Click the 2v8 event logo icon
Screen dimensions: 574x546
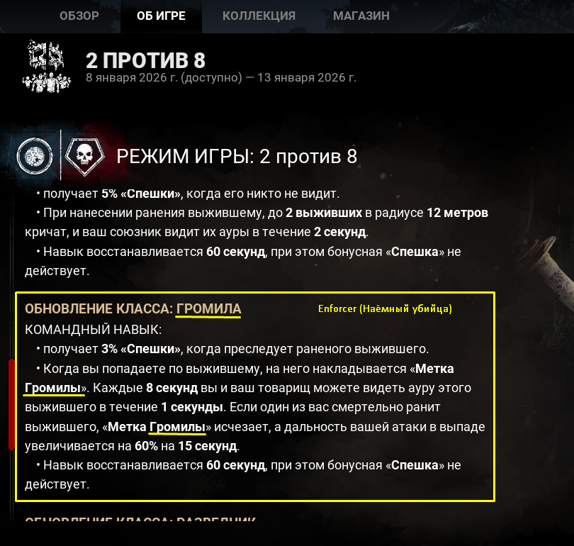tap(46, 66)
